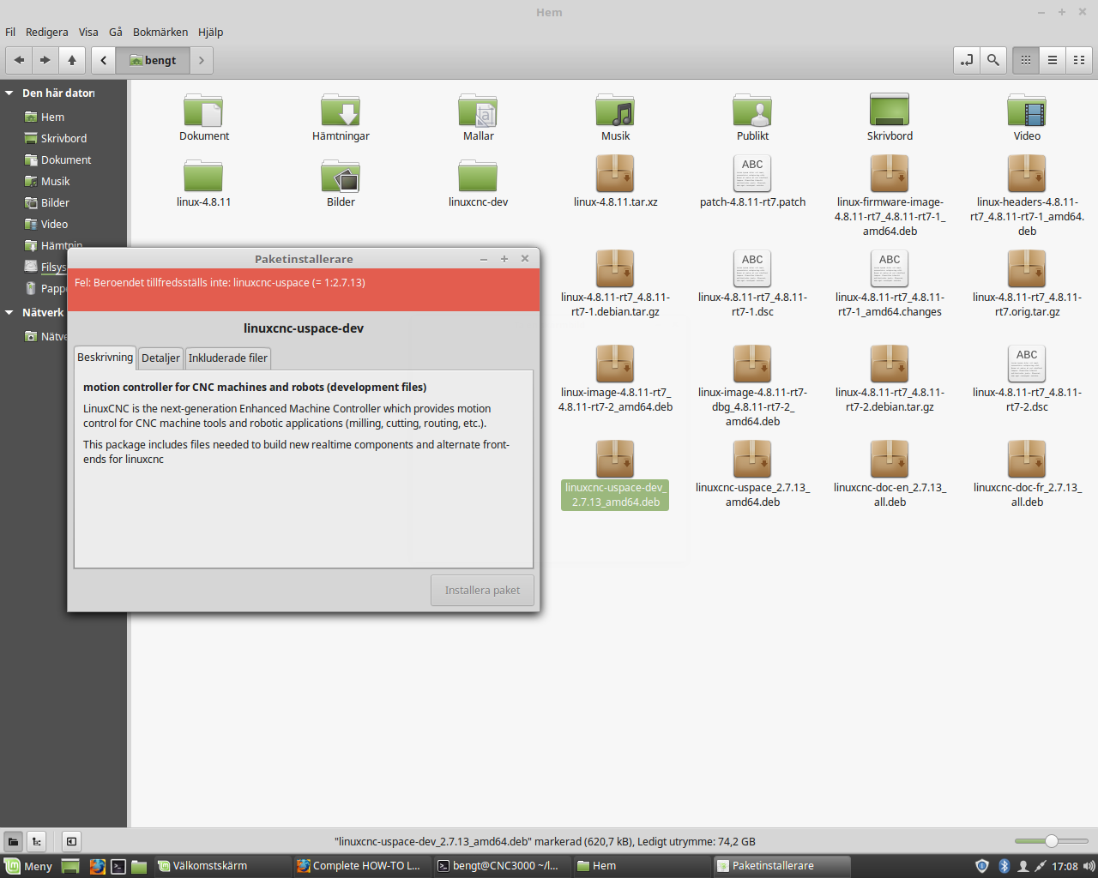The height and width of the screenshot is (878, 1098).
Task: Switch to the Inkluderade filer tab
Action: [x=228, y=358]
